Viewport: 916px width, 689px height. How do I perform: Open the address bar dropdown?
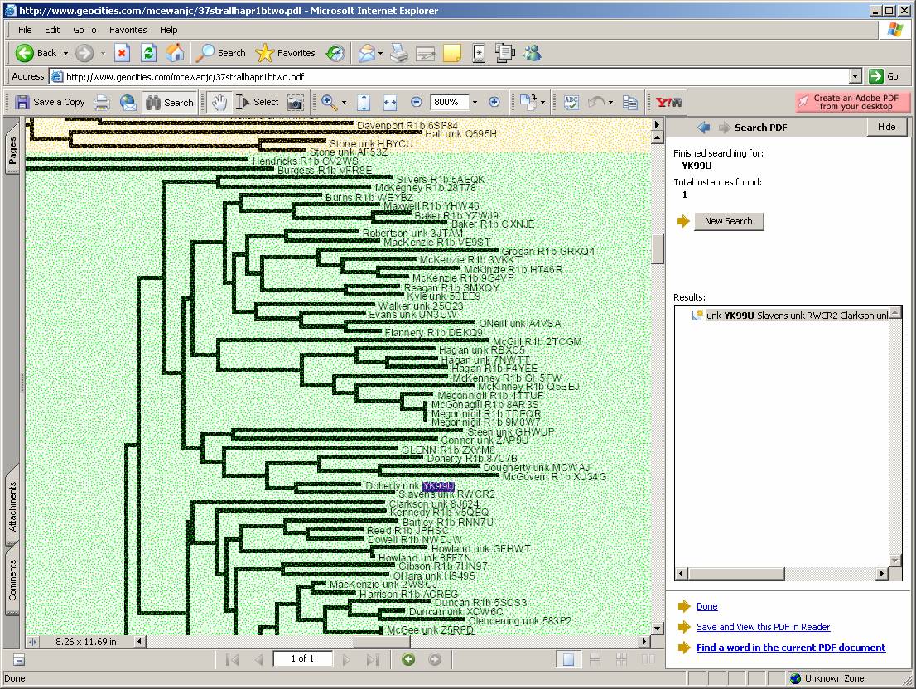(x=856, y=76)
